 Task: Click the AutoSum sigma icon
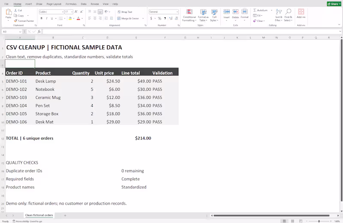(255, 10)
